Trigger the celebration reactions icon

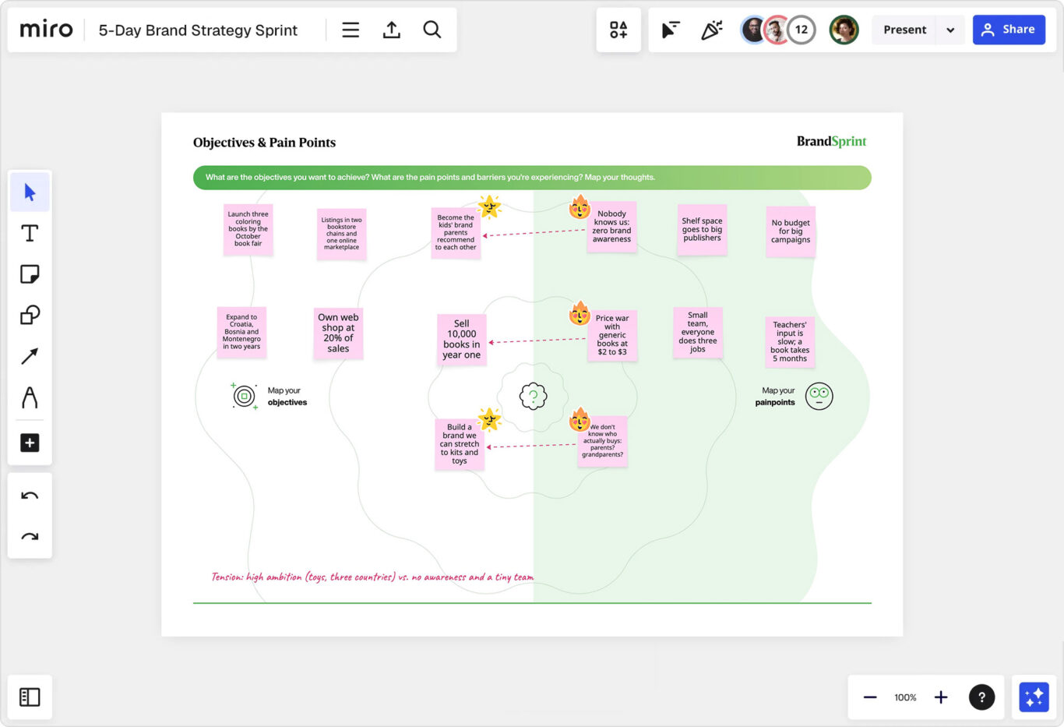(x=711, y=30)
